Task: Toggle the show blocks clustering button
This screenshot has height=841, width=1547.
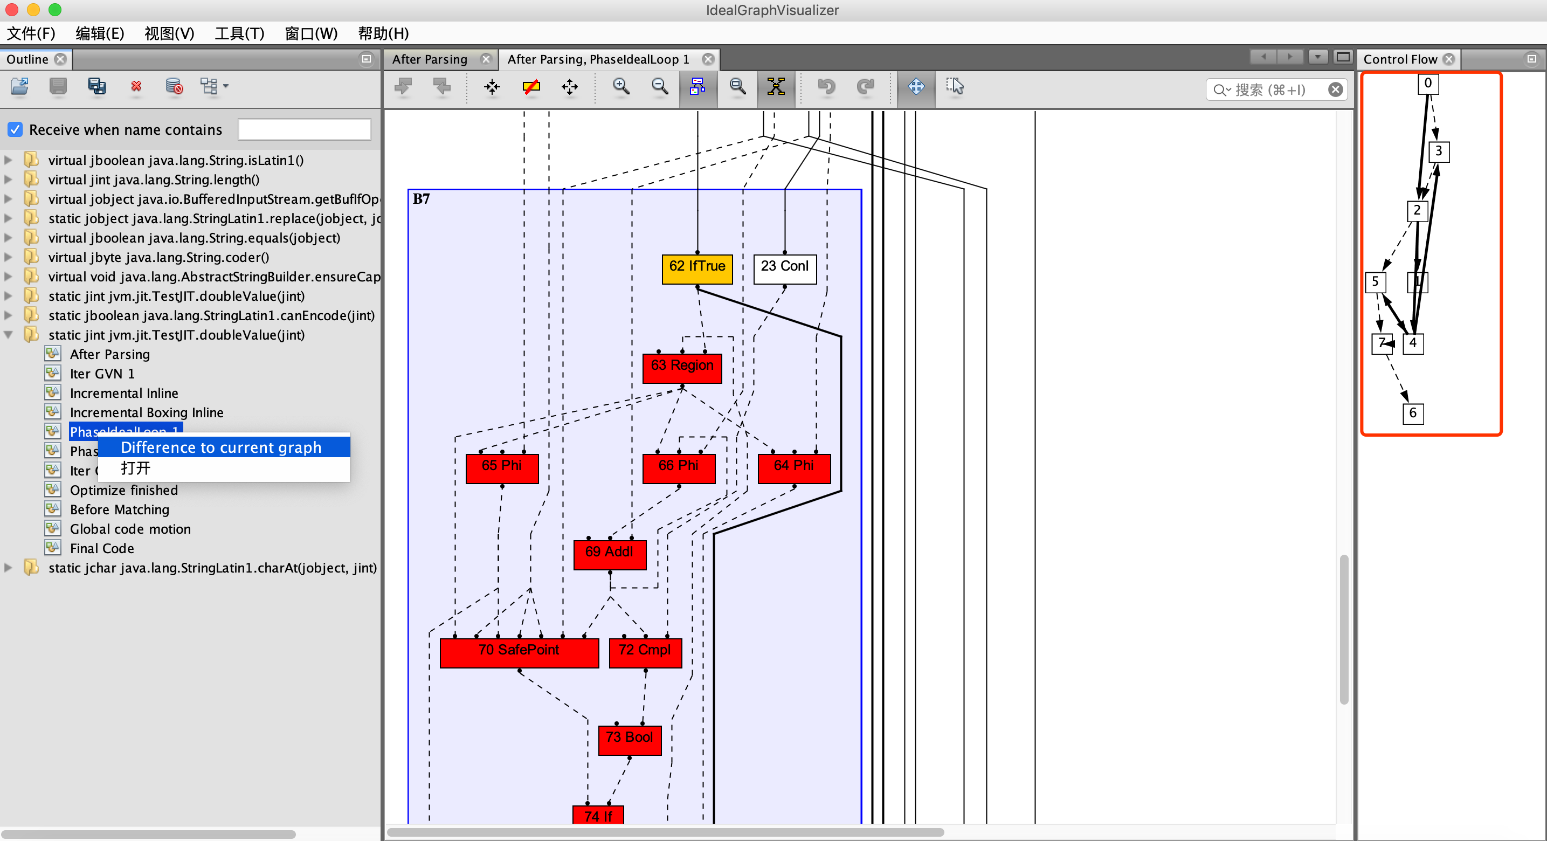Action: (x=698, y=86)
